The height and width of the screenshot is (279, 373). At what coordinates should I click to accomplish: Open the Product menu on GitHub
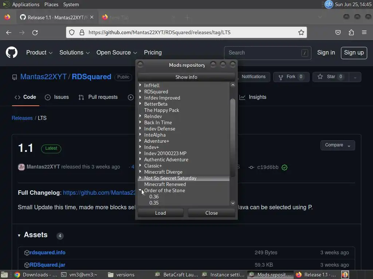pyautogui.click(x=39, y=52)
